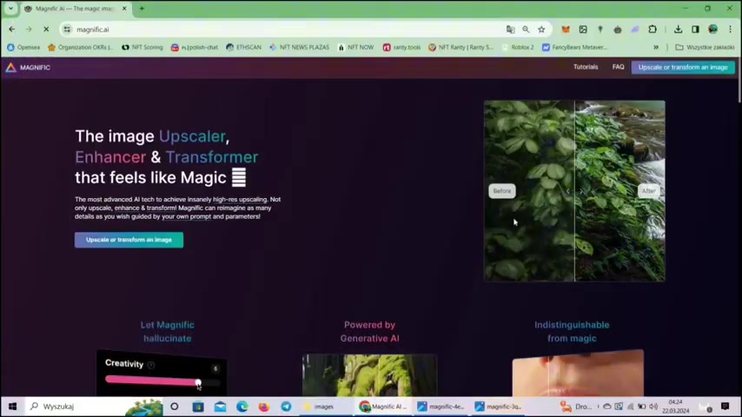
Task: Open the FAQ page
Action: point(618,67)
